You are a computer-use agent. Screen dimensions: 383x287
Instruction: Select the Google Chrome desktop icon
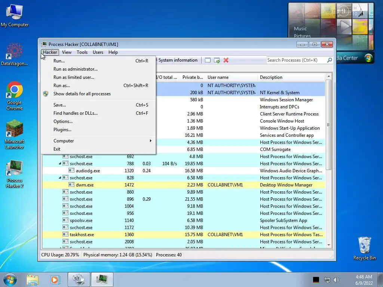pos(15,96)
